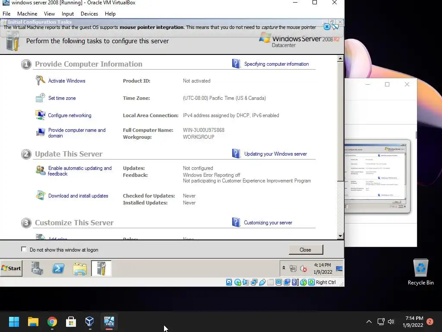
Task: Click VirtualBox keyboard capture indicator
Action: pos(312,282)
